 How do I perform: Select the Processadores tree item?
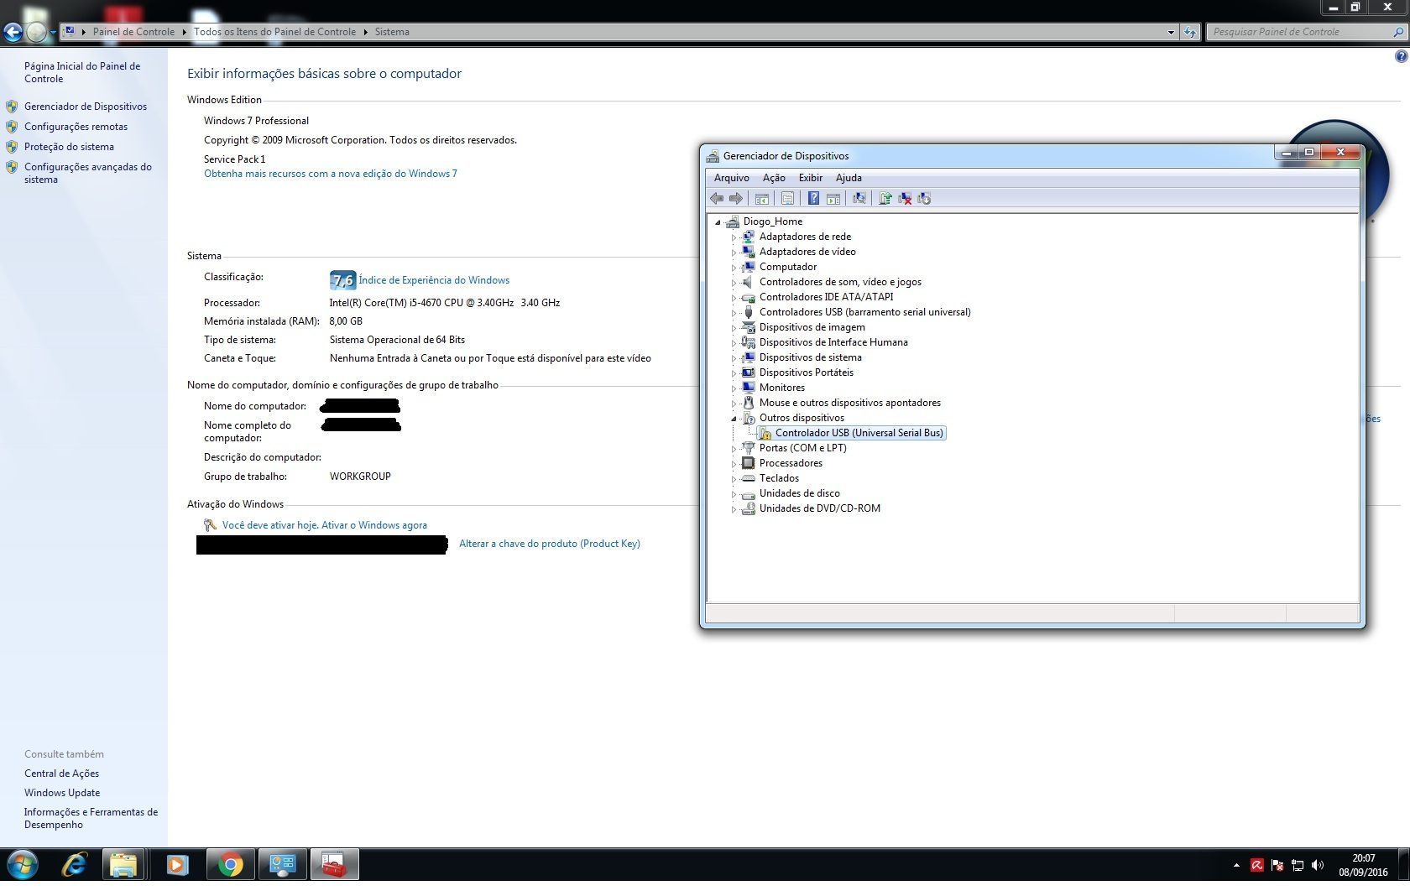click(791, 463)
